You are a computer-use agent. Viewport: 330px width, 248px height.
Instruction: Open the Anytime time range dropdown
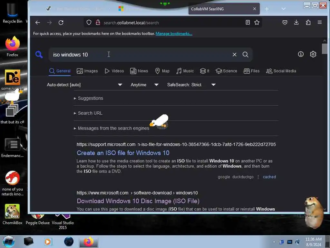click(144, 85)
